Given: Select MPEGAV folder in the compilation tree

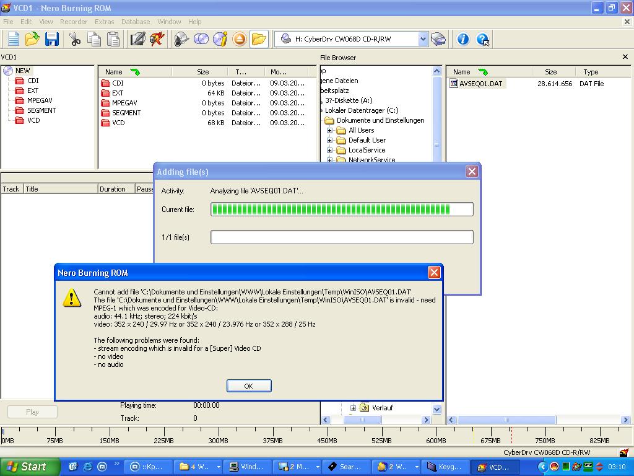Looking at the screenshot, I should [x=40, y=100].
